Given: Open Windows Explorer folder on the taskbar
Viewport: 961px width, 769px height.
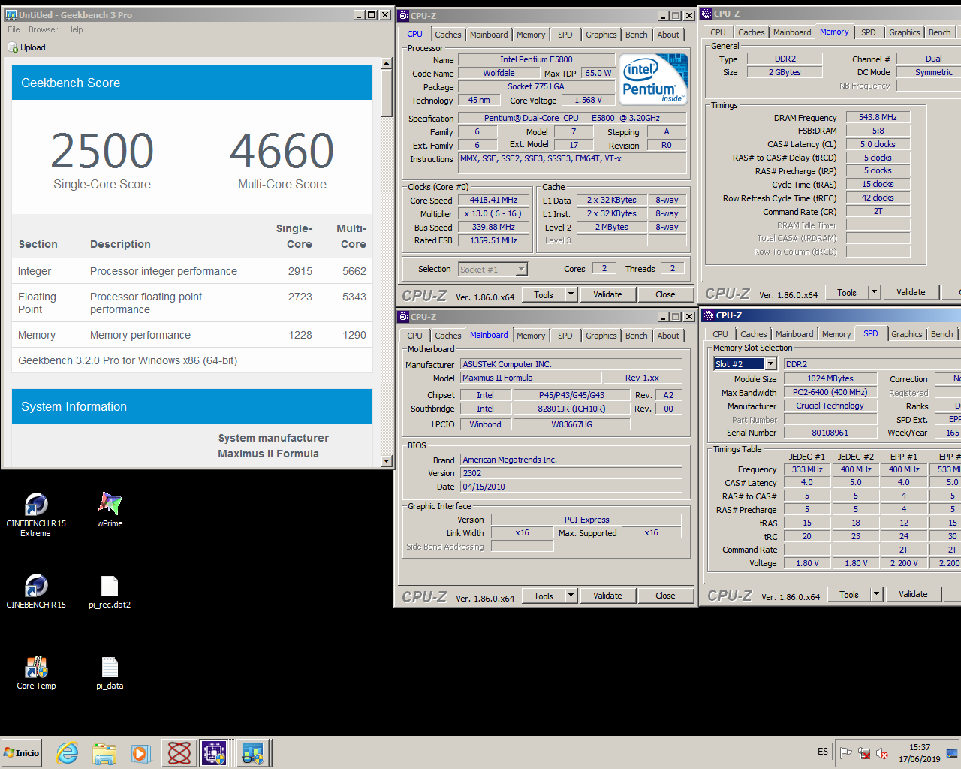Looking at the screenshot, I should 104,752.
